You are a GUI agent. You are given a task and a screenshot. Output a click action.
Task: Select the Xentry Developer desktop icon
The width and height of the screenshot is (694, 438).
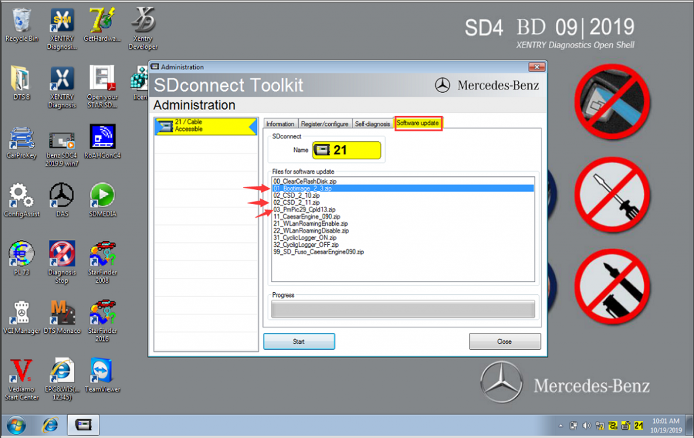143,29
